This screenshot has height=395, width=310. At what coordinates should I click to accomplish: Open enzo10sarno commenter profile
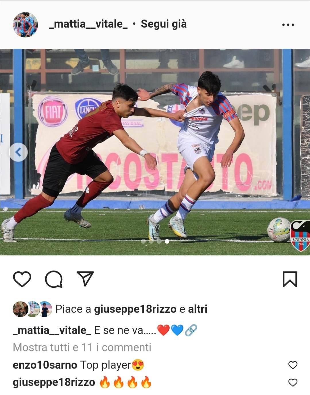click(x=45, y=365)
